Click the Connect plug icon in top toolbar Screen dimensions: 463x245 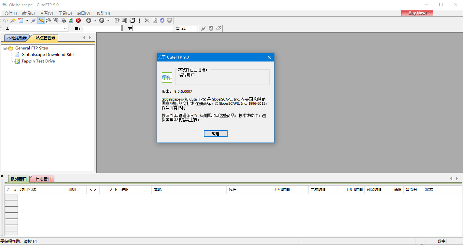click(34, 20)
